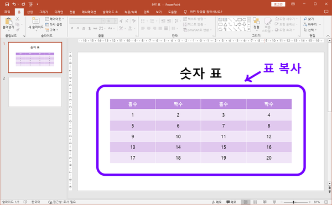The width and height of the screenshot is (332, 205).
Task: Switch to Reading view in status bar
Action: pyautogui.click(x=264, y=202)
